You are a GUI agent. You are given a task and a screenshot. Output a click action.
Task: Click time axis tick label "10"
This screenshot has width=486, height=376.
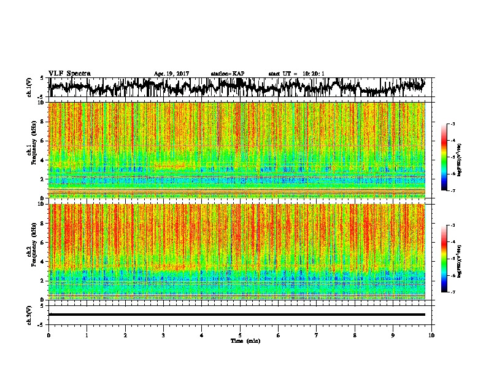pyautogui.click(x=431, y=335)
